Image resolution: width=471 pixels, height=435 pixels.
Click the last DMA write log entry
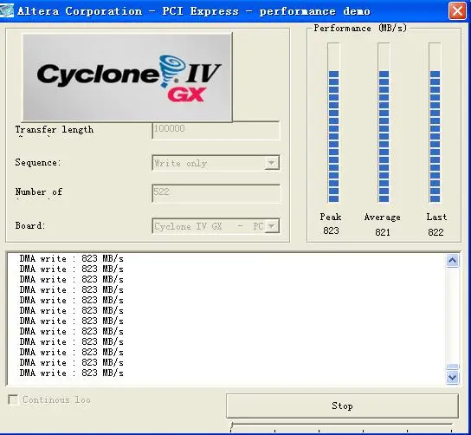72,373
